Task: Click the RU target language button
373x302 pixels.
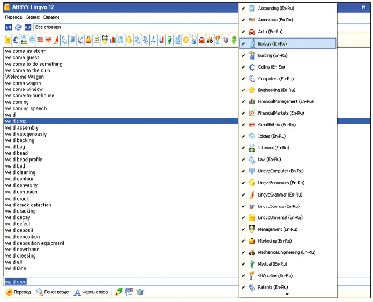Action: pos(27,27)
